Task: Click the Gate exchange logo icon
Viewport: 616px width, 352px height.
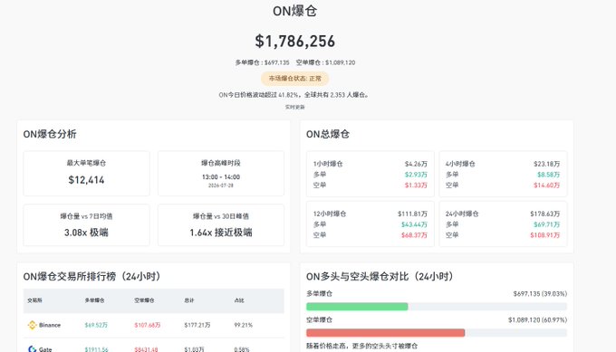Action: (32, 349)
